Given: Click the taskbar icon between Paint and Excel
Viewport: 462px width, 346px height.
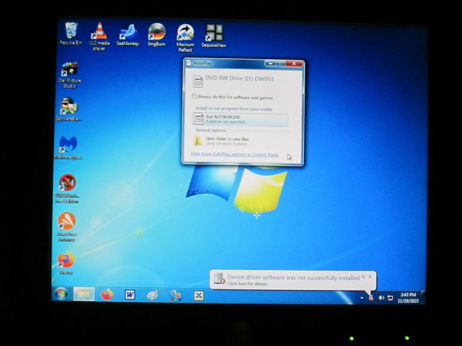Looking at the screenshot, I should coord(176,295).
